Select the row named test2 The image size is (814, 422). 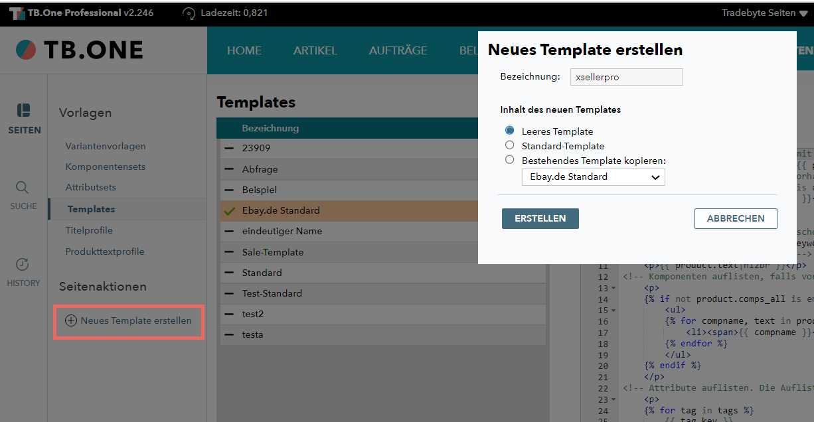coord(383,314)
